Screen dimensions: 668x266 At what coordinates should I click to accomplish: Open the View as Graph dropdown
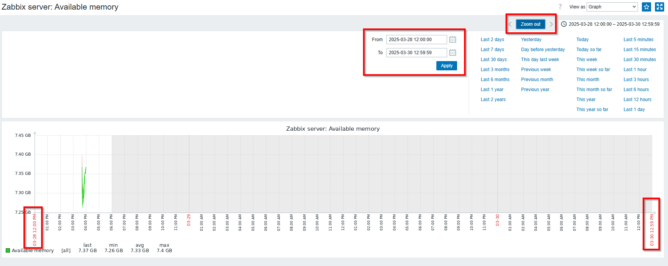(612, 7)
